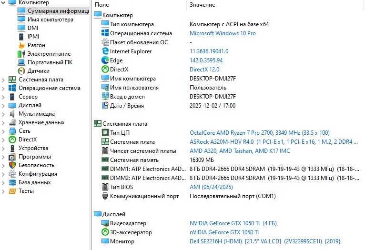The height and width of the screenshot is (250, 385).
Task: Click the DMI monitor icon
Action: click(21, 28)
